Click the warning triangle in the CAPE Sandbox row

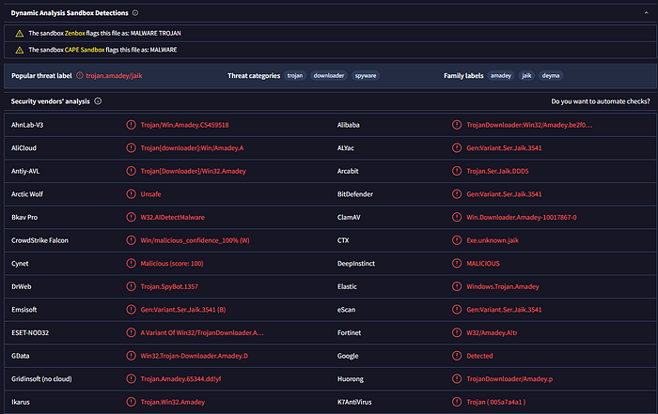coord(20,51)
